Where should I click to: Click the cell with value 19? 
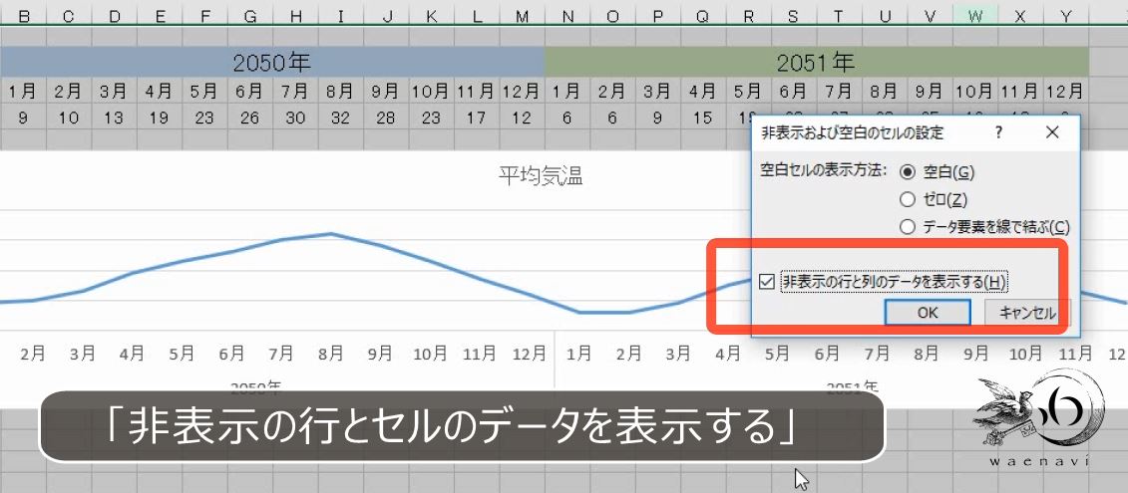tap(159, 118)
